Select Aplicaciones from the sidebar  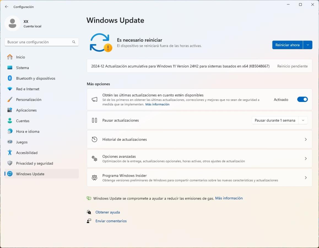click(26, 110)
